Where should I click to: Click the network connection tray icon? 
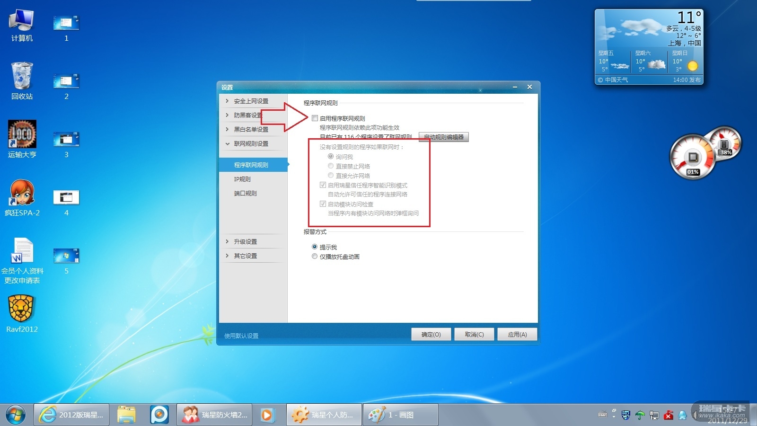(x=654, y=415)
